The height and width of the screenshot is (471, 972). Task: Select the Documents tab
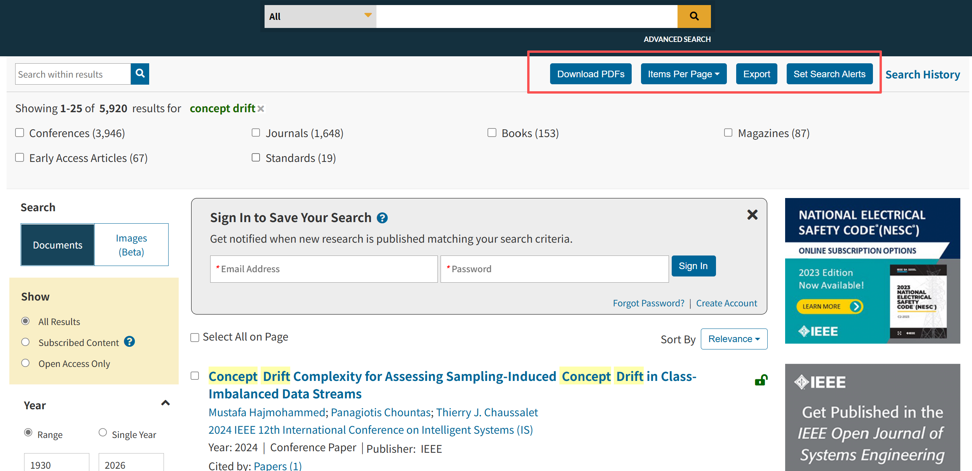(x=57, y=245)
